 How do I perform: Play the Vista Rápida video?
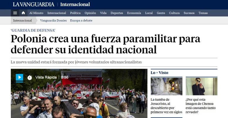click(19, 77)
